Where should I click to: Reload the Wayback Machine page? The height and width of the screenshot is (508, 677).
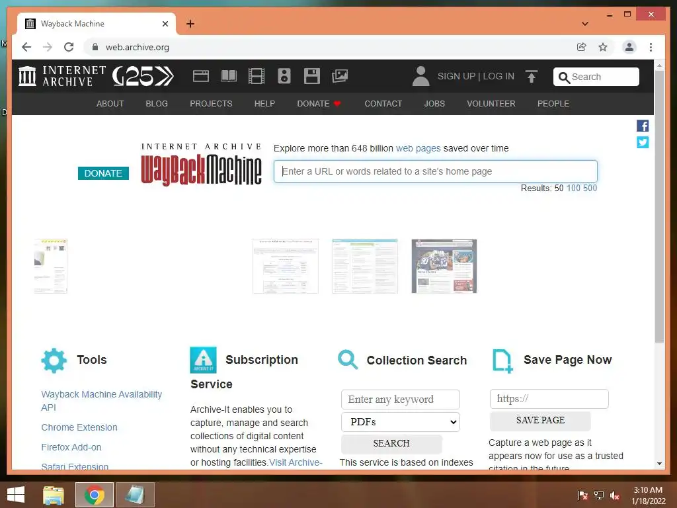pos(69,47)
